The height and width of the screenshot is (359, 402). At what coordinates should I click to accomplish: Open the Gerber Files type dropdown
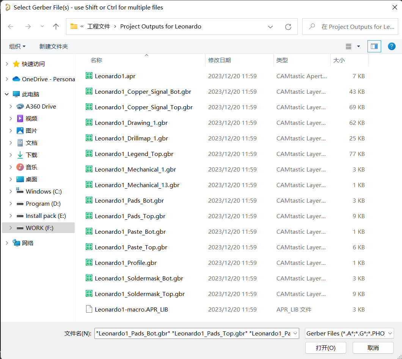(x=349, y=333)
